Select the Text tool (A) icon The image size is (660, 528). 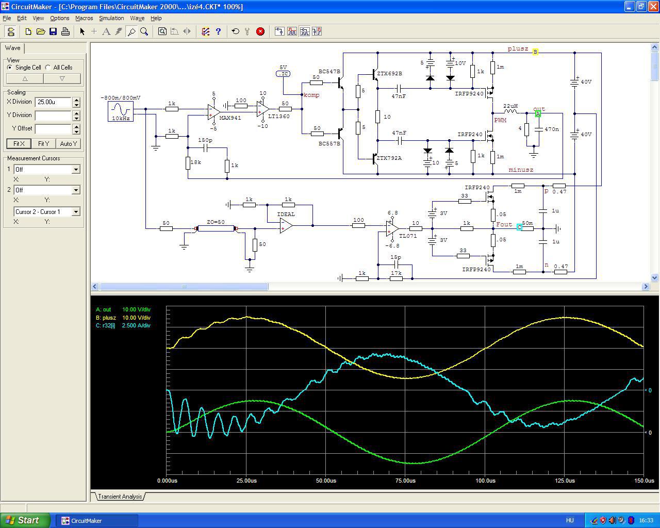click(x=106, y=31)
